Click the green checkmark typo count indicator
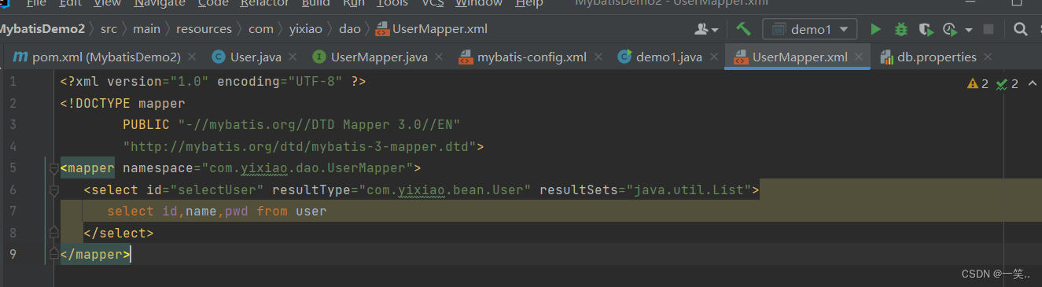The width and height of the screenshot is (1042, 287). point(1007,83)
